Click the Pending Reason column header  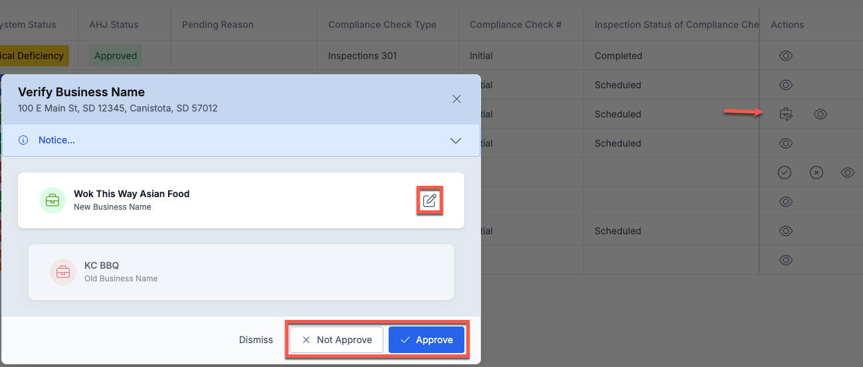coord(218,25)
